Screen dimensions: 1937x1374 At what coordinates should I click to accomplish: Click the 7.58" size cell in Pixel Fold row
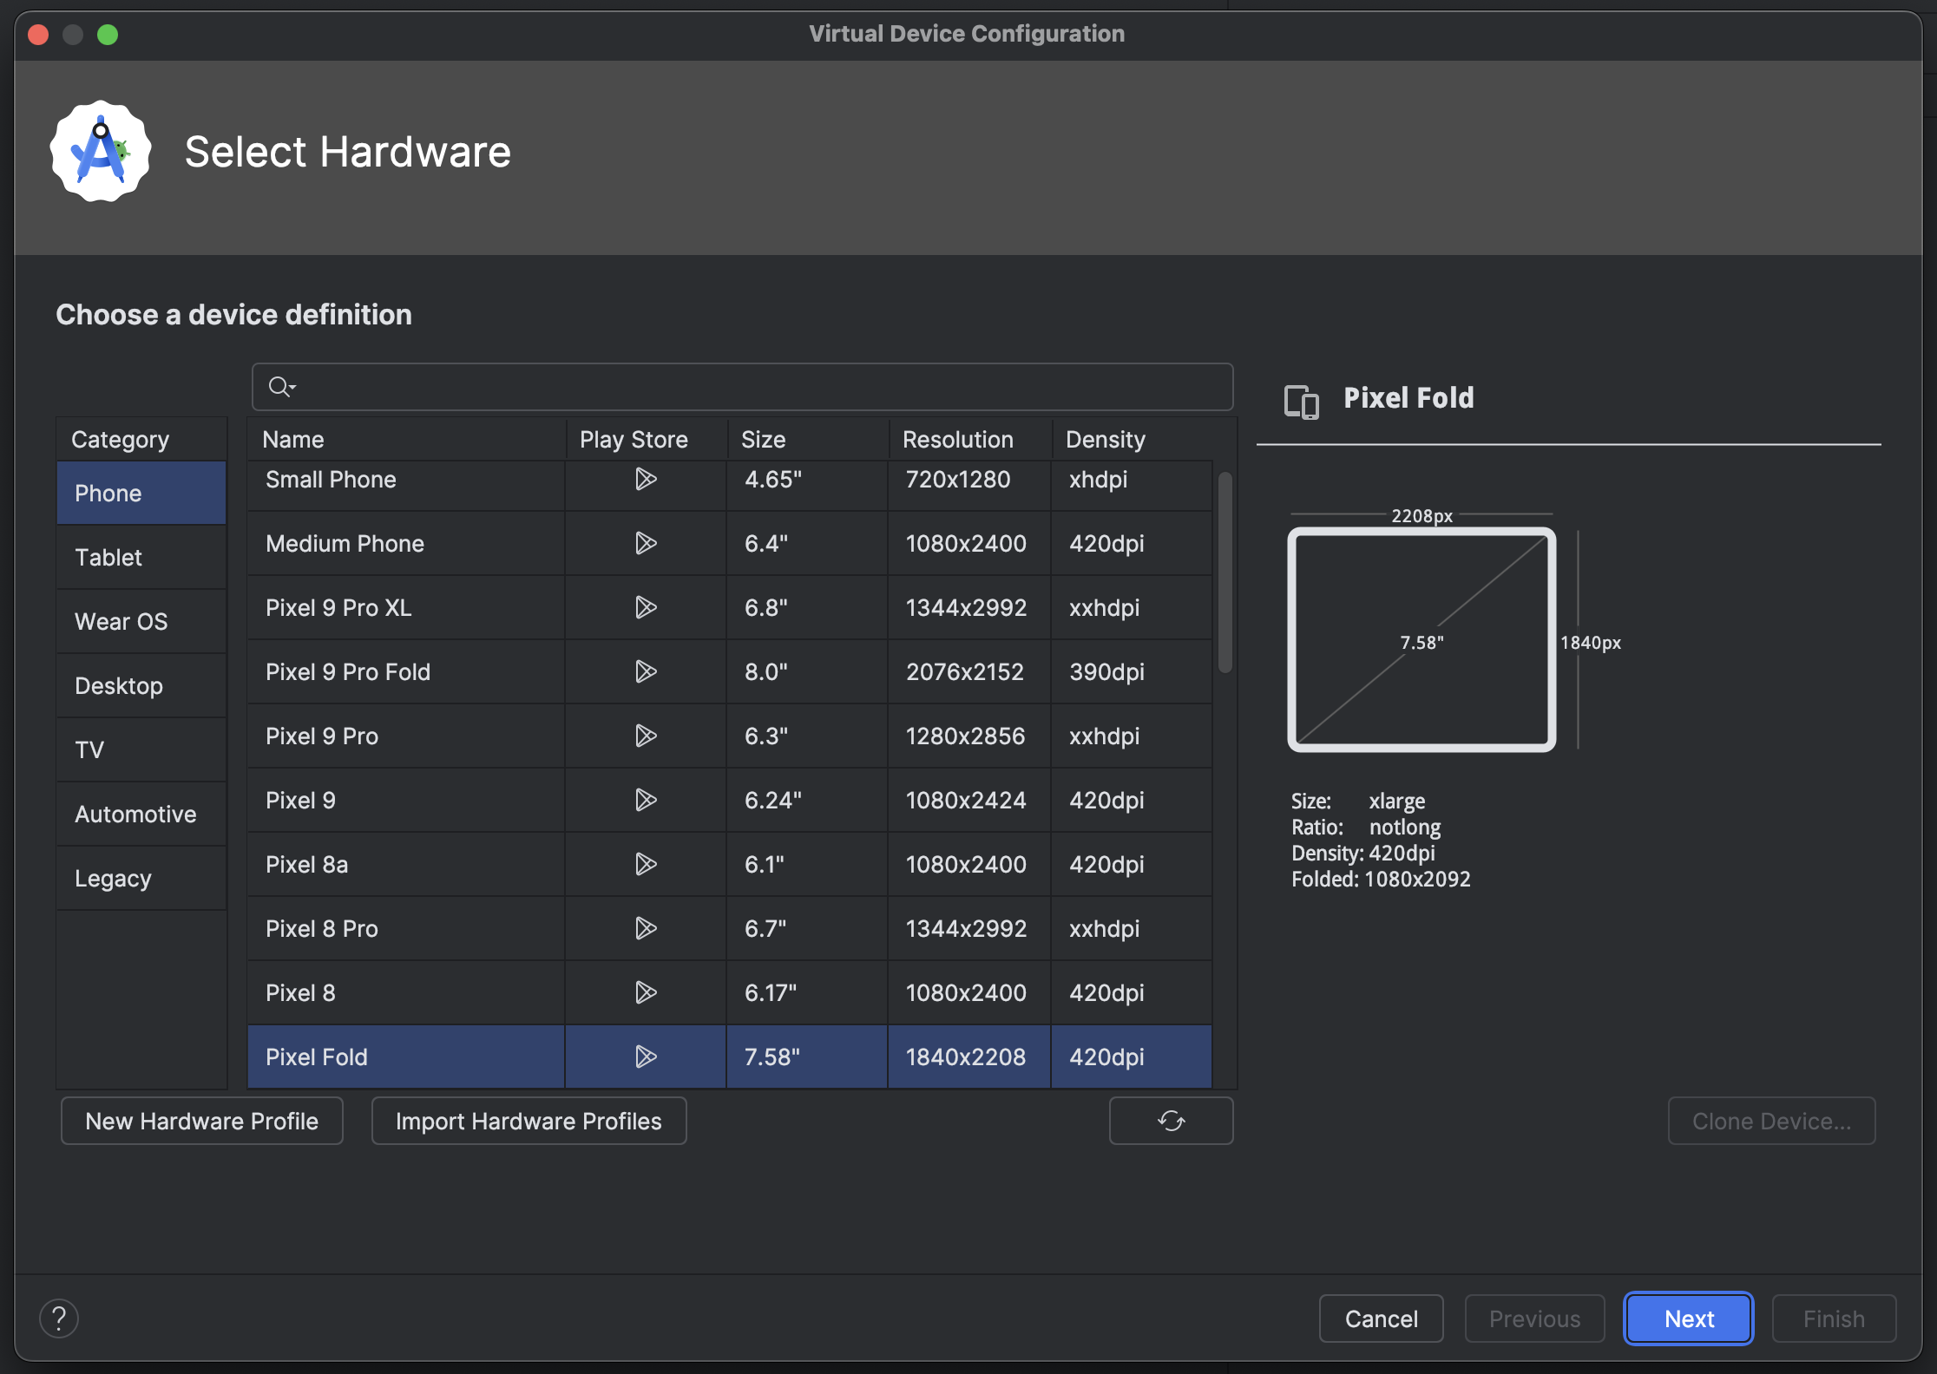[x=807, y=1057]
